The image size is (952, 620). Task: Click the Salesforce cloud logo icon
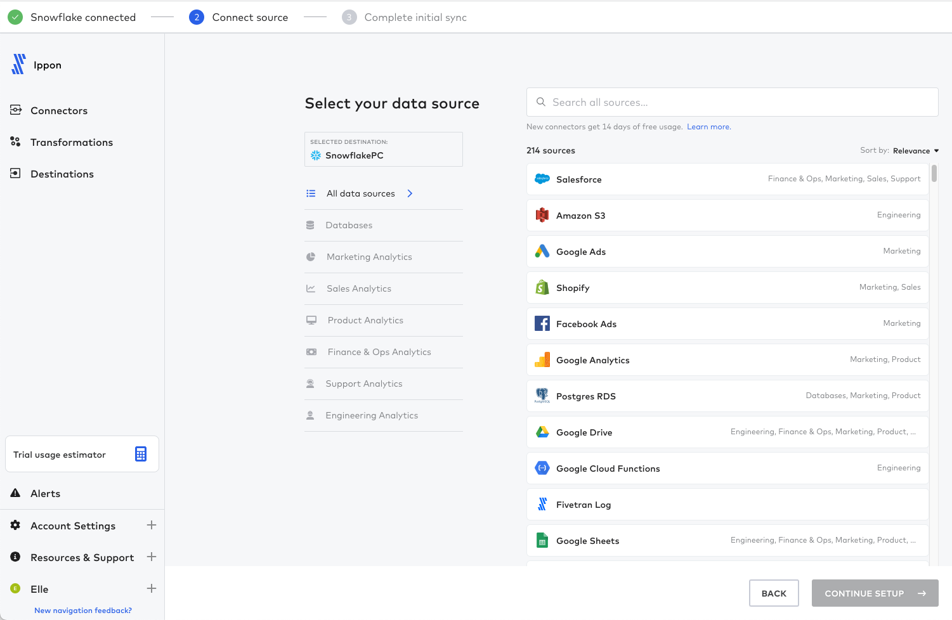pyautogui.click(x=542, y=179)
